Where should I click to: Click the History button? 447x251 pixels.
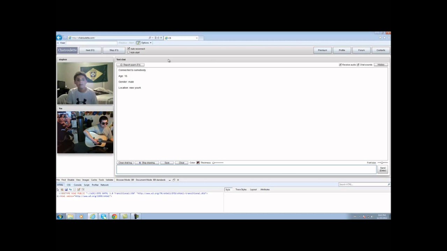[x=381, y=65]
